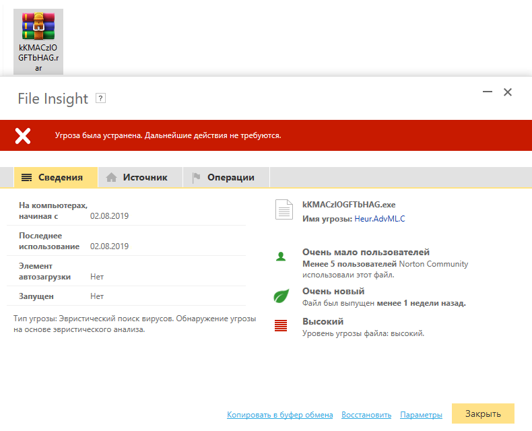
Task: Open the Операции tab
Action: point(226,177)
